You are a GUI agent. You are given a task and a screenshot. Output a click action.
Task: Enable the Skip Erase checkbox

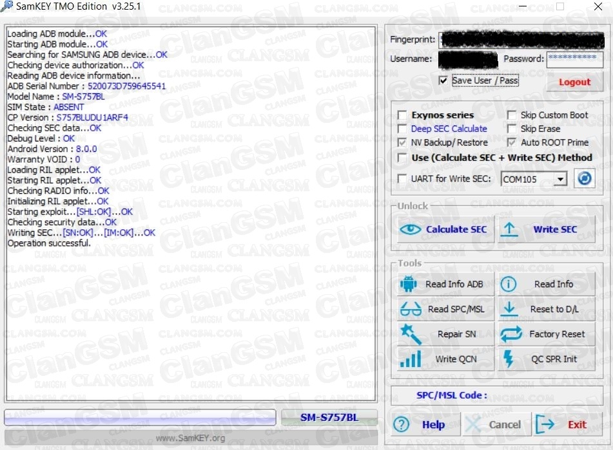(511, 129)
